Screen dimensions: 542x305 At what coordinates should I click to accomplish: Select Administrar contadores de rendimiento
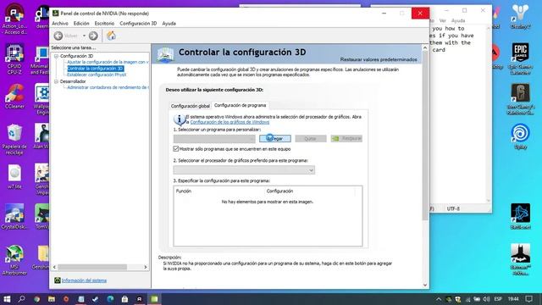click(x=108, y=87)
